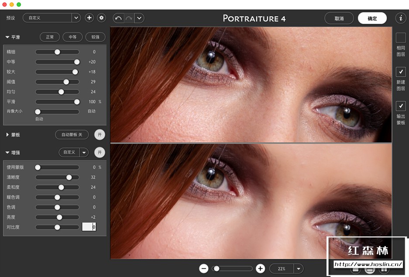Click the 自动蒙板 关 button
This screenshot has width=409, height=277.
(72, 135)
